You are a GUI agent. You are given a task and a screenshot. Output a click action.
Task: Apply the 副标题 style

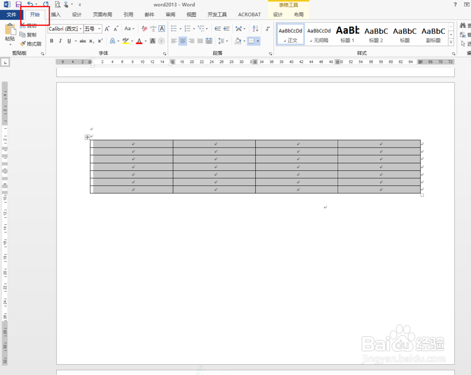coord(433,34)
